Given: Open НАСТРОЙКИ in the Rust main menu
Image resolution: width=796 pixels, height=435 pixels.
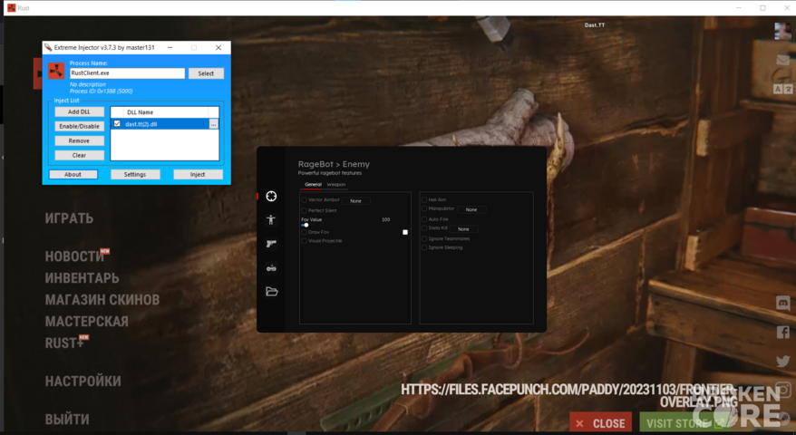Looking at the screenshot, I should point(83,382).
